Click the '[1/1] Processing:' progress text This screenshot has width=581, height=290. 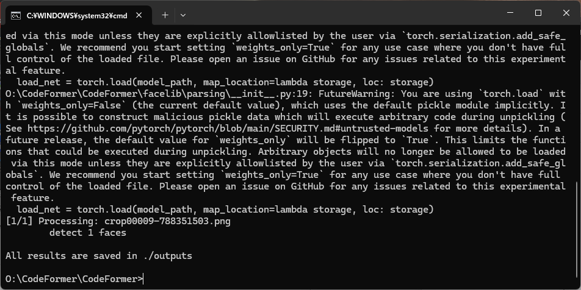click(52, 222)
